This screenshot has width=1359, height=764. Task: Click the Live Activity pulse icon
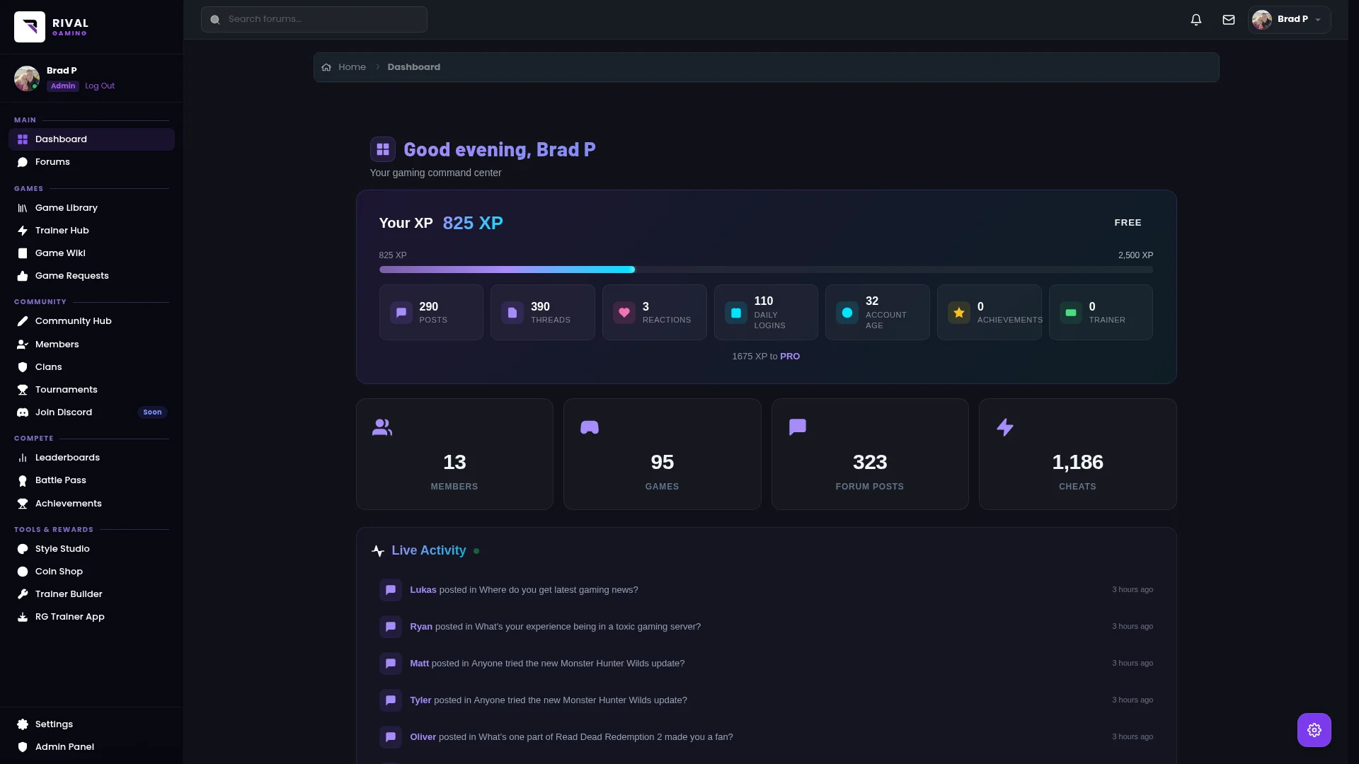tap(378, 551)
